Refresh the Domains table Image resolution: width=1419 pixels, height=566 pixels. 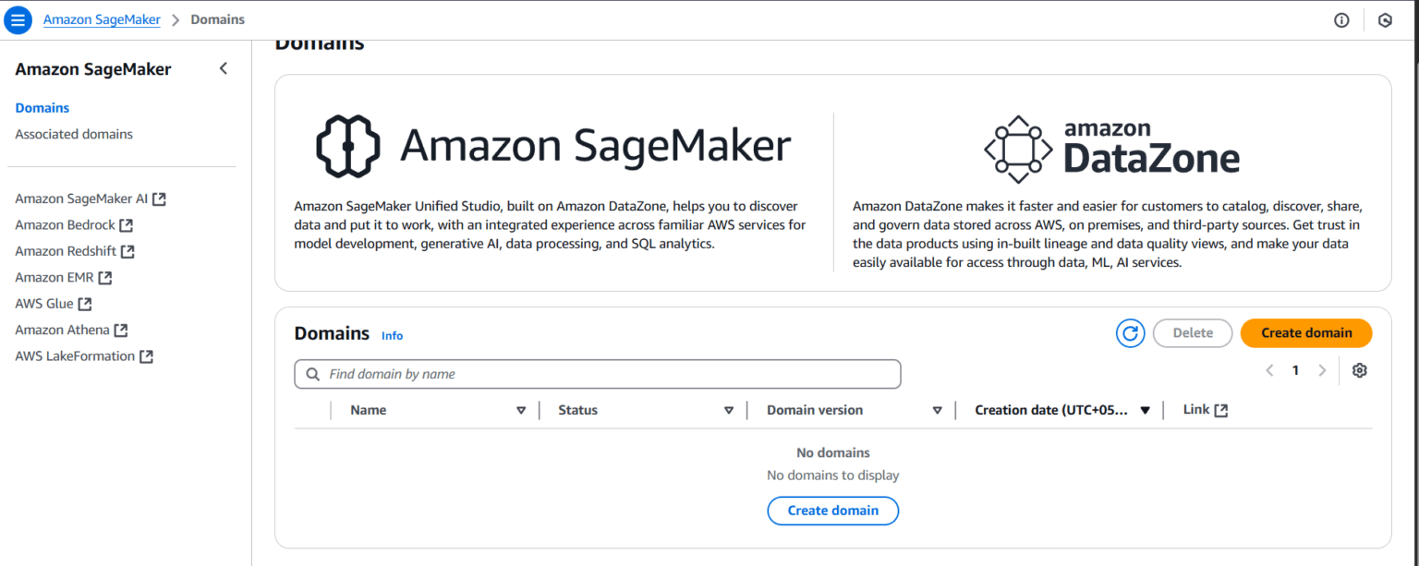tap(1130, 333)
